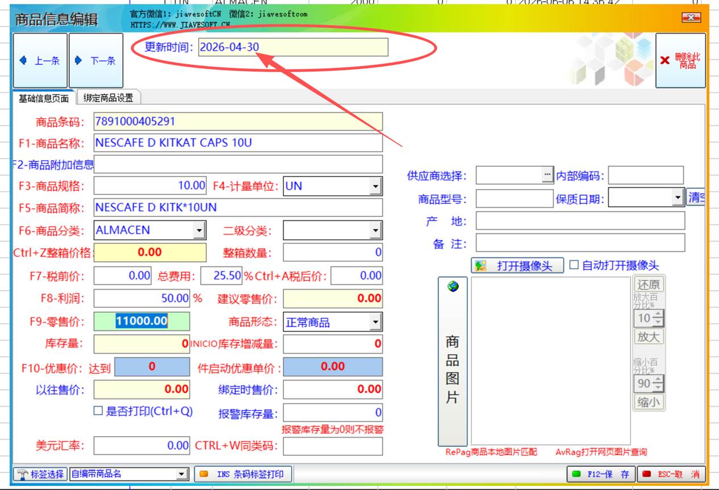The height and width of the screenshot is (490, 719).
Task: Click the 打开摄像头 camera button
Action: (x=517, y=266)
